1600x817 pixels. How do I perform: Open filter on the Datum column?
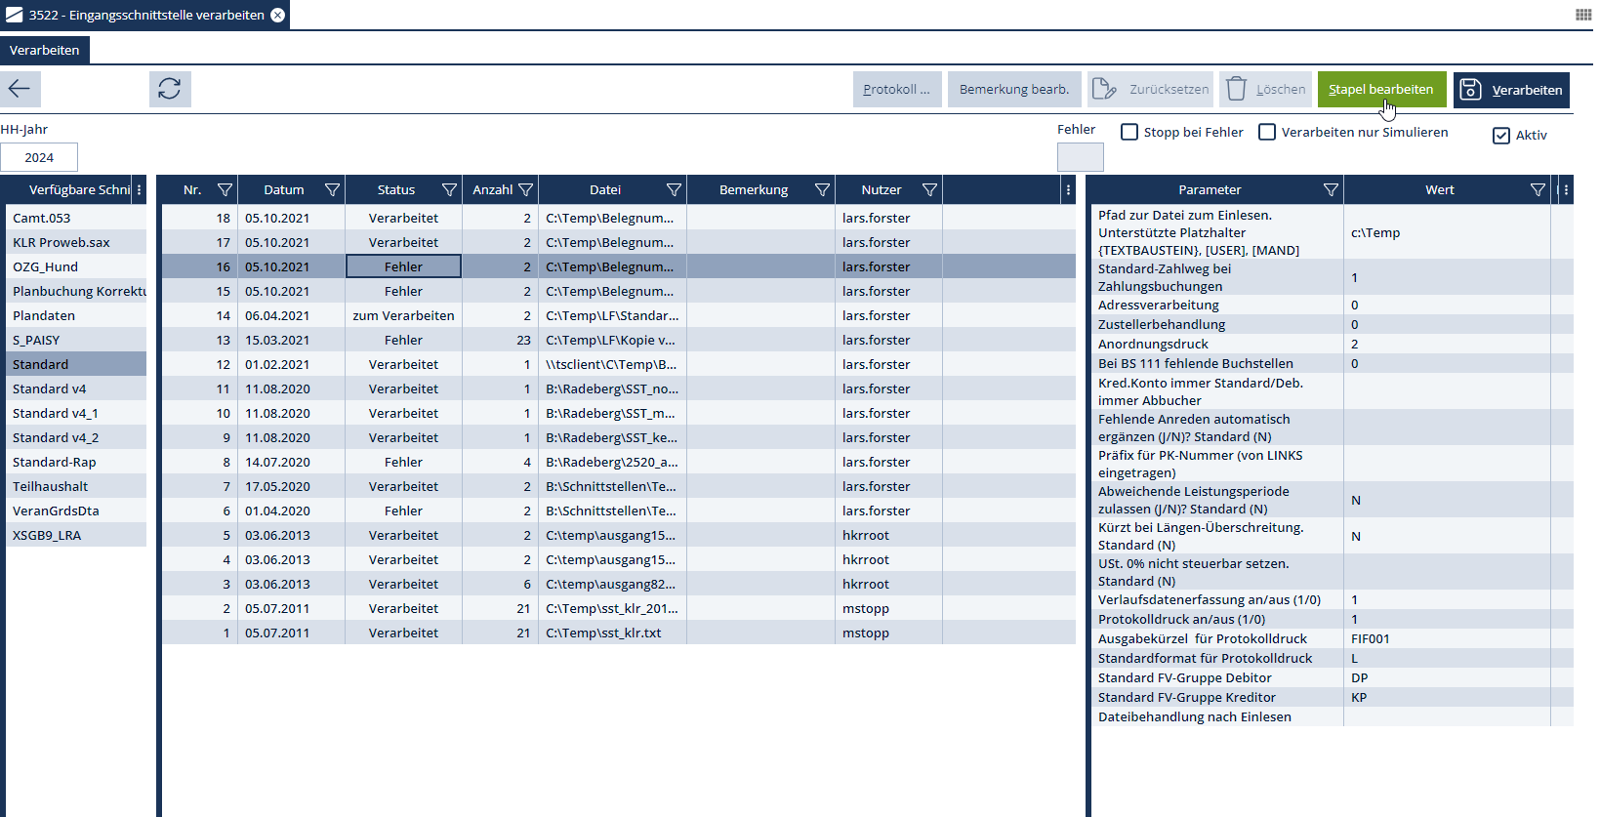pyautogui.click(x=332, y=190)
